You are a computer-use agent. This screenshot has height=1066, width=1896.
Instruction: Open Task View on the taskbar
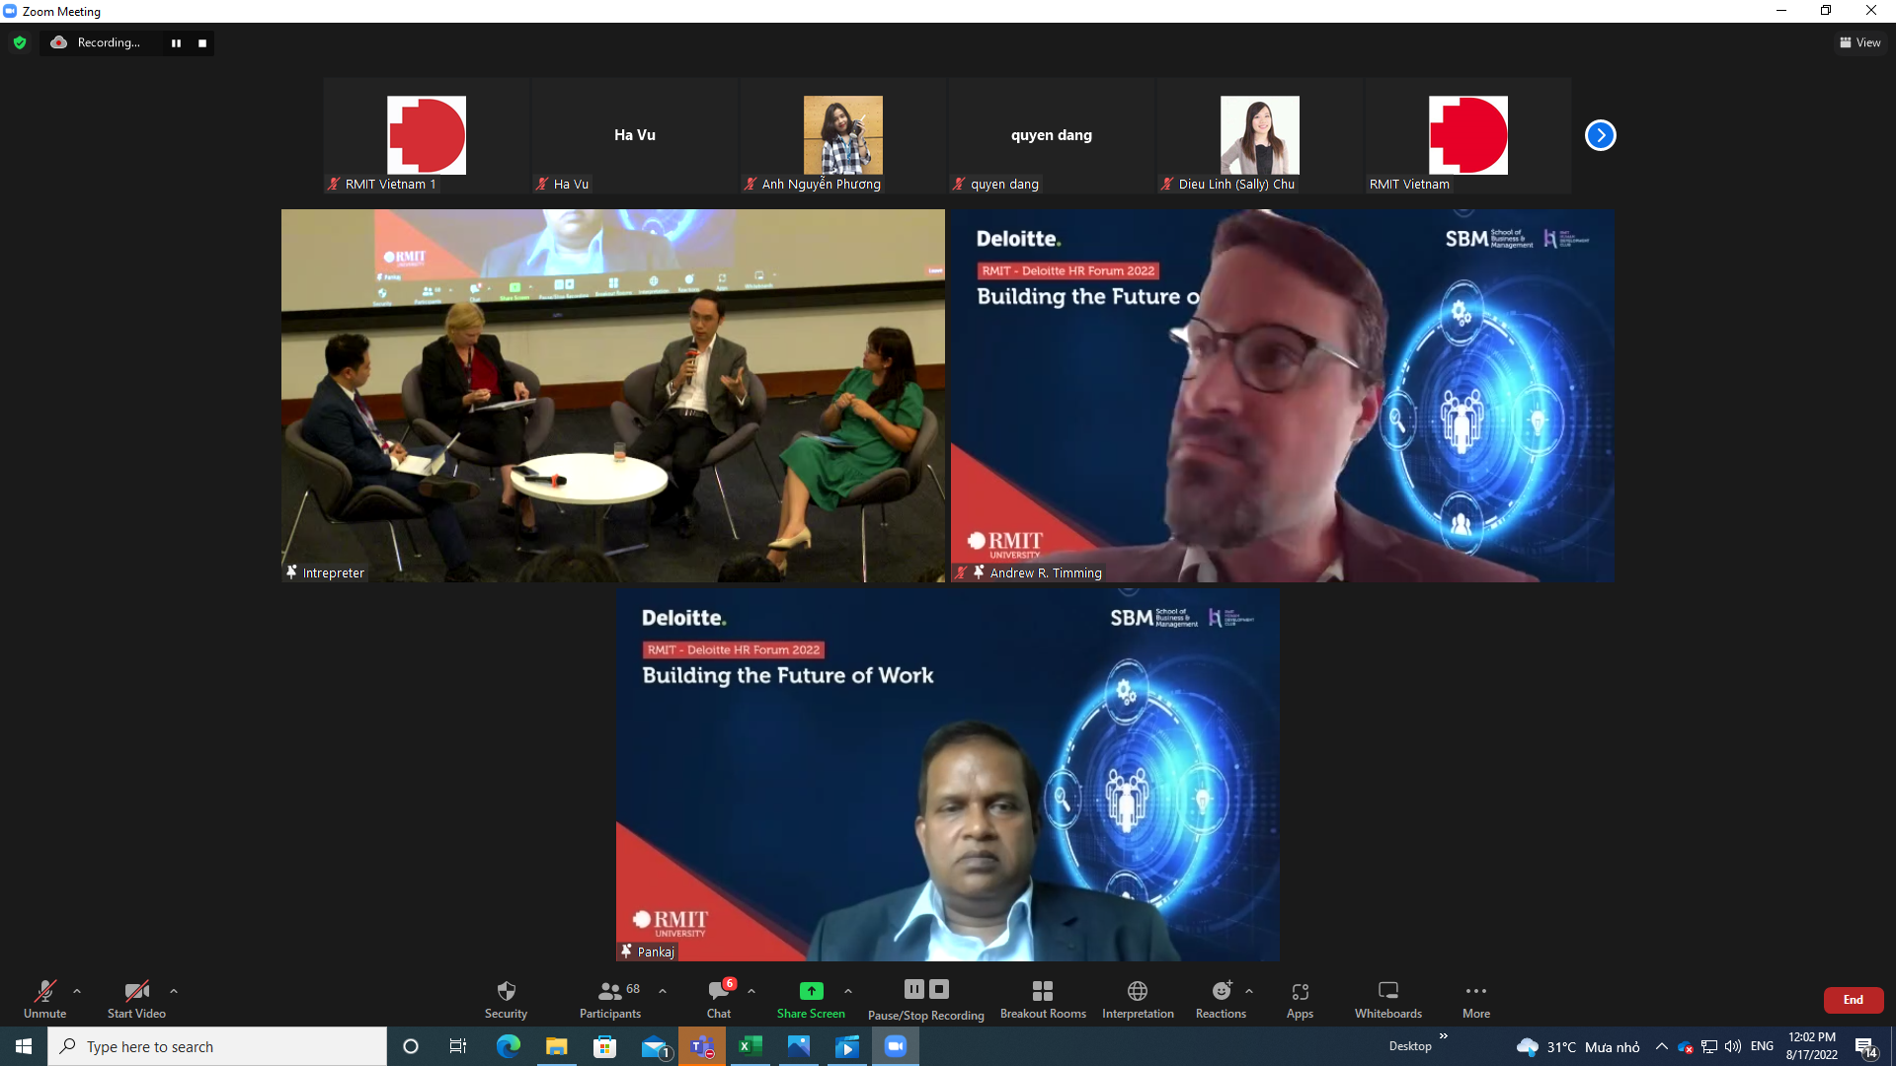point(458,1046)
